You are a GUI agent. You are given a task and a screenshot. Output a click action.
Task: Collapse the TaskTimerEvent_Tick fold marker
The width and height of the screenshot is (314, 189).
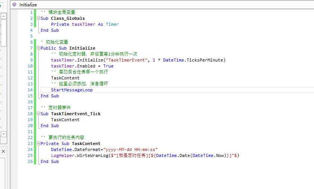coord(38,114)
